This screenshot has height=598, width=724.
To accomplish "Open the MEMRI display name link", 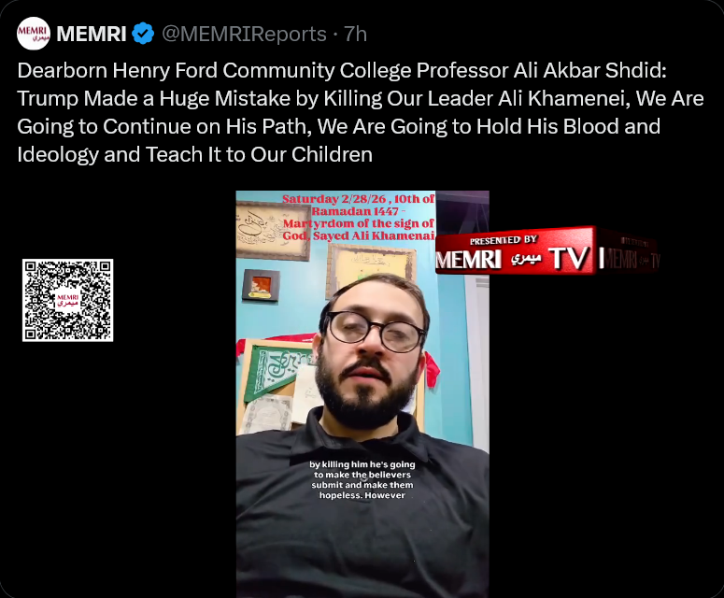I will [x=92, y=34].
